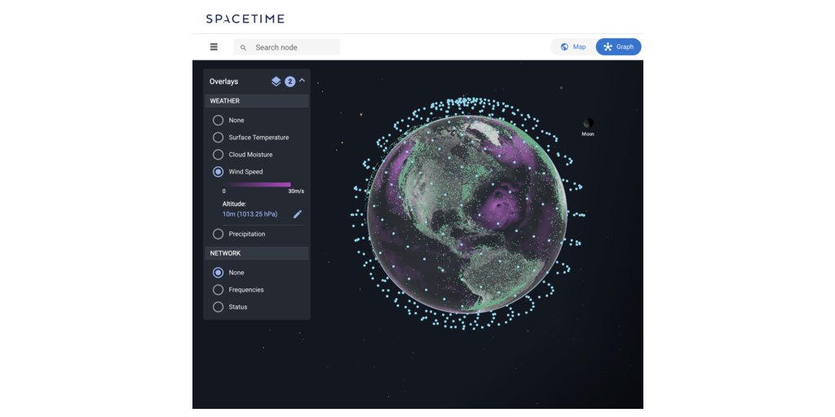Viewport: 835px width, 417px height.
Task: Click the Overlays layers icon
Action: [276, 81]
